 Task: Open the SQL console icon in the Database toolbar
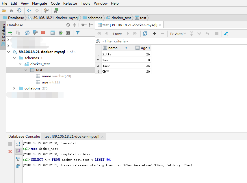[68, 33]
